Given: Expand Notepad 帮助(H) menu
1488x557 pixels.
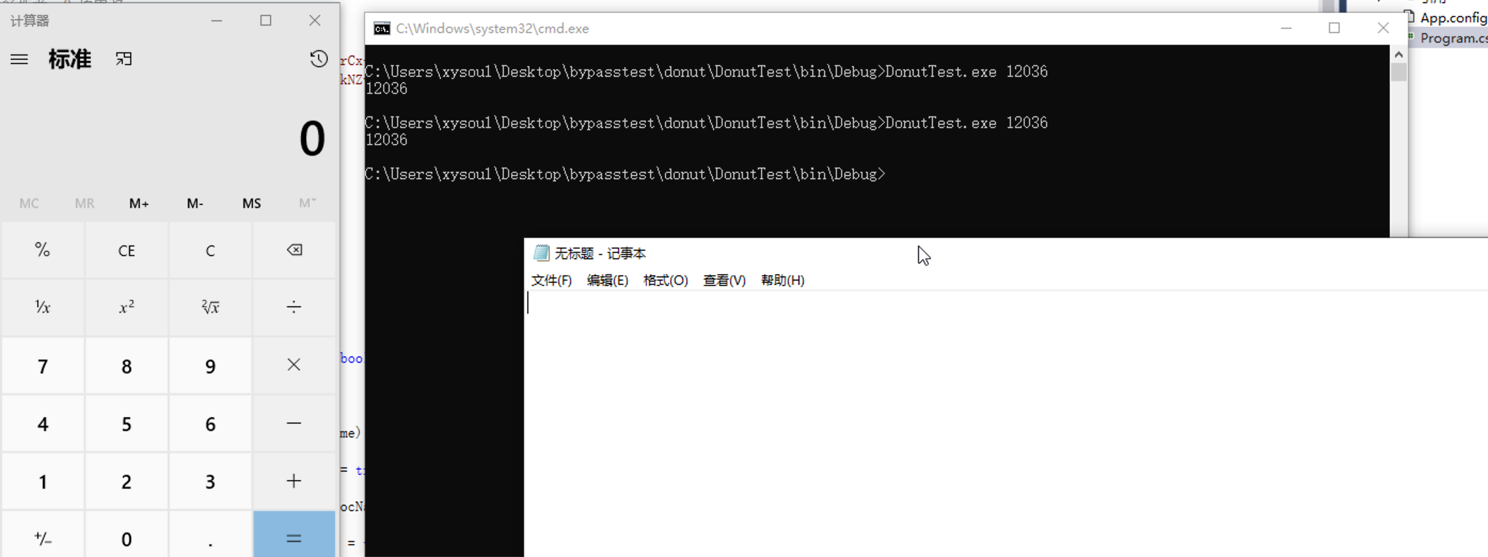Looking at the screenshot, I should coord(782,281).
